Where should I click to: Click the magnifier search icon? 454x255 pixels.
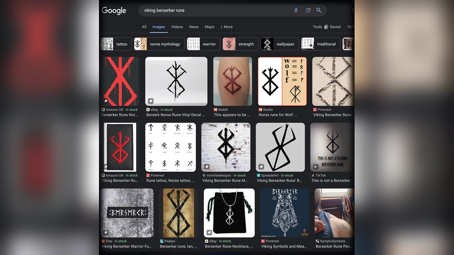[x=319, y=10]
